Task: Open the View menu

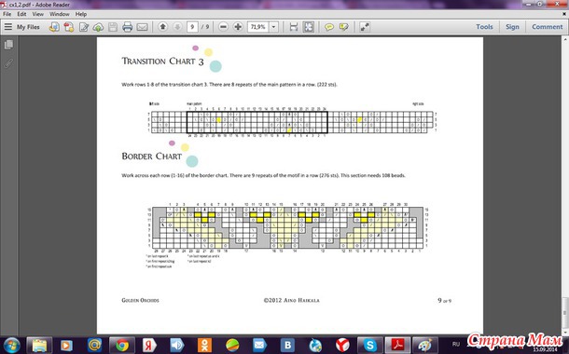Action: [37, 14]
